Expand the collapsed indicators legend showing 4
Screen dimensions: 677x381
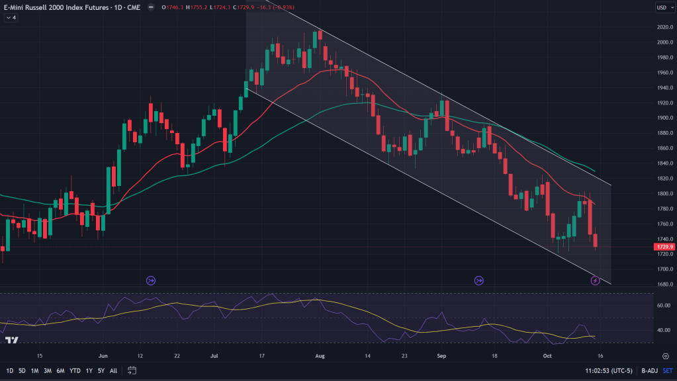coord(11,18)
